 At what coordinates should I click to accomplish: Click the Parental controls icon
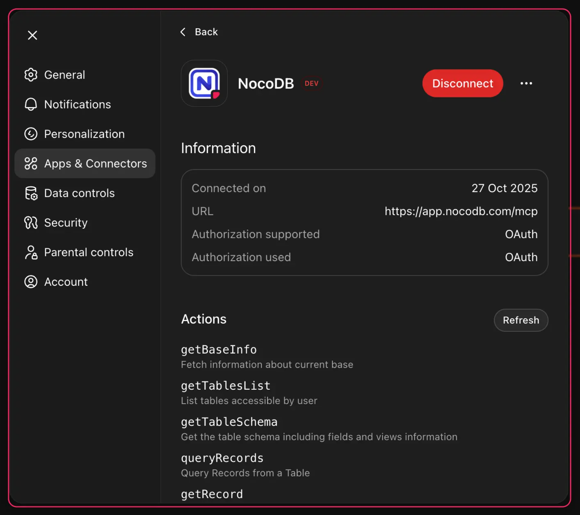click(31, 252)
